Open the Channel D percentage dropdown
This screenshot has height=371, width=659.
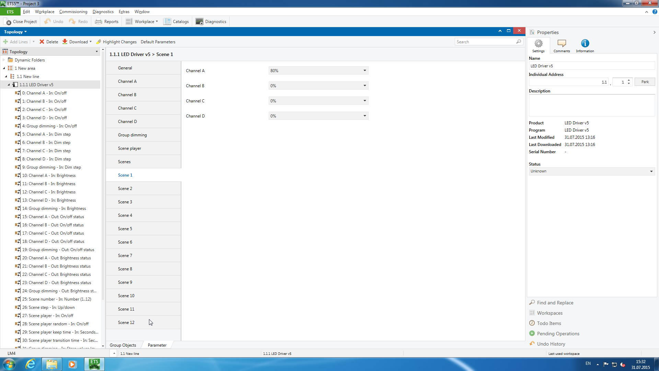click(365, 116)
